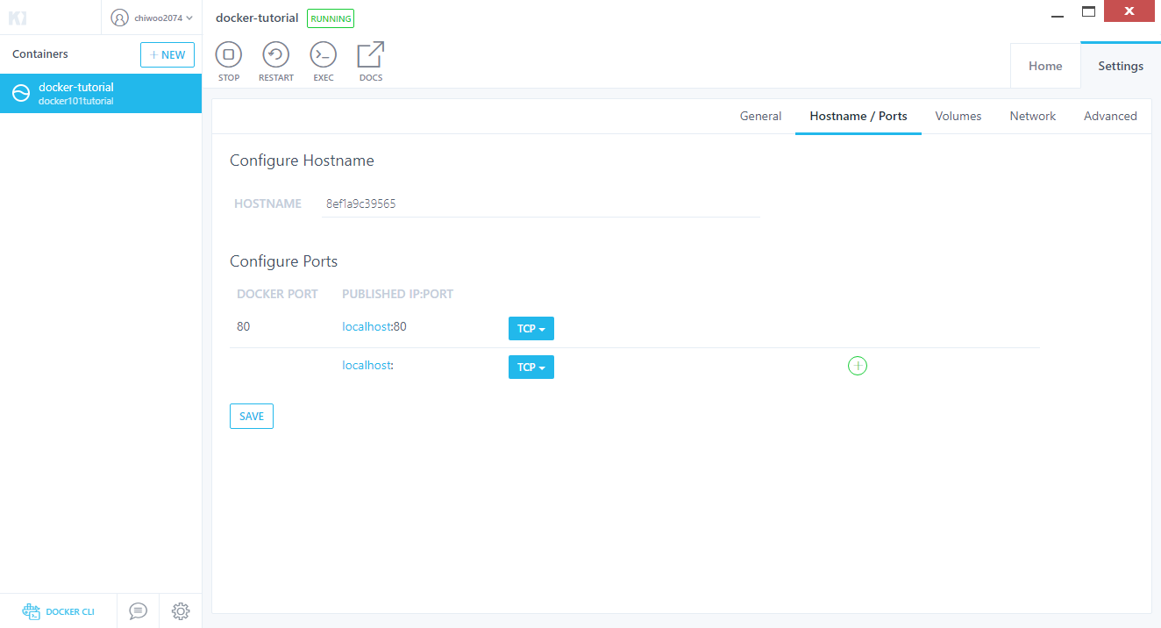
Task: Click the DOCKER PORT column header
Action: pos(277,294)
